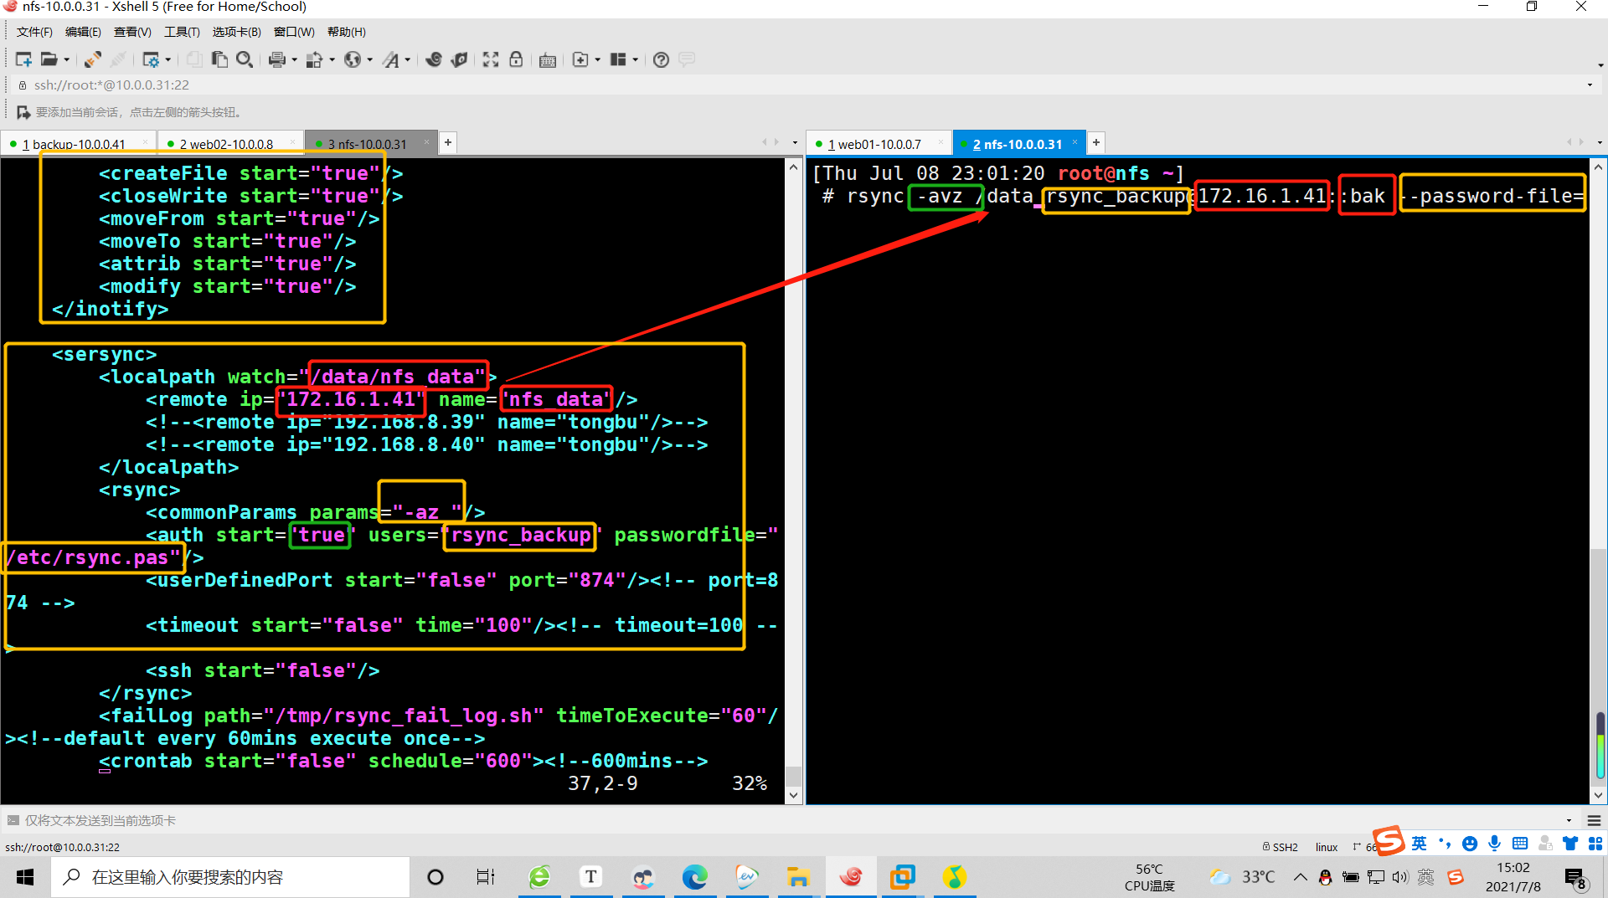Toggle full screen mode icon
The width and height of the screenshot is (1608, 898).
[x=491, y=59]
